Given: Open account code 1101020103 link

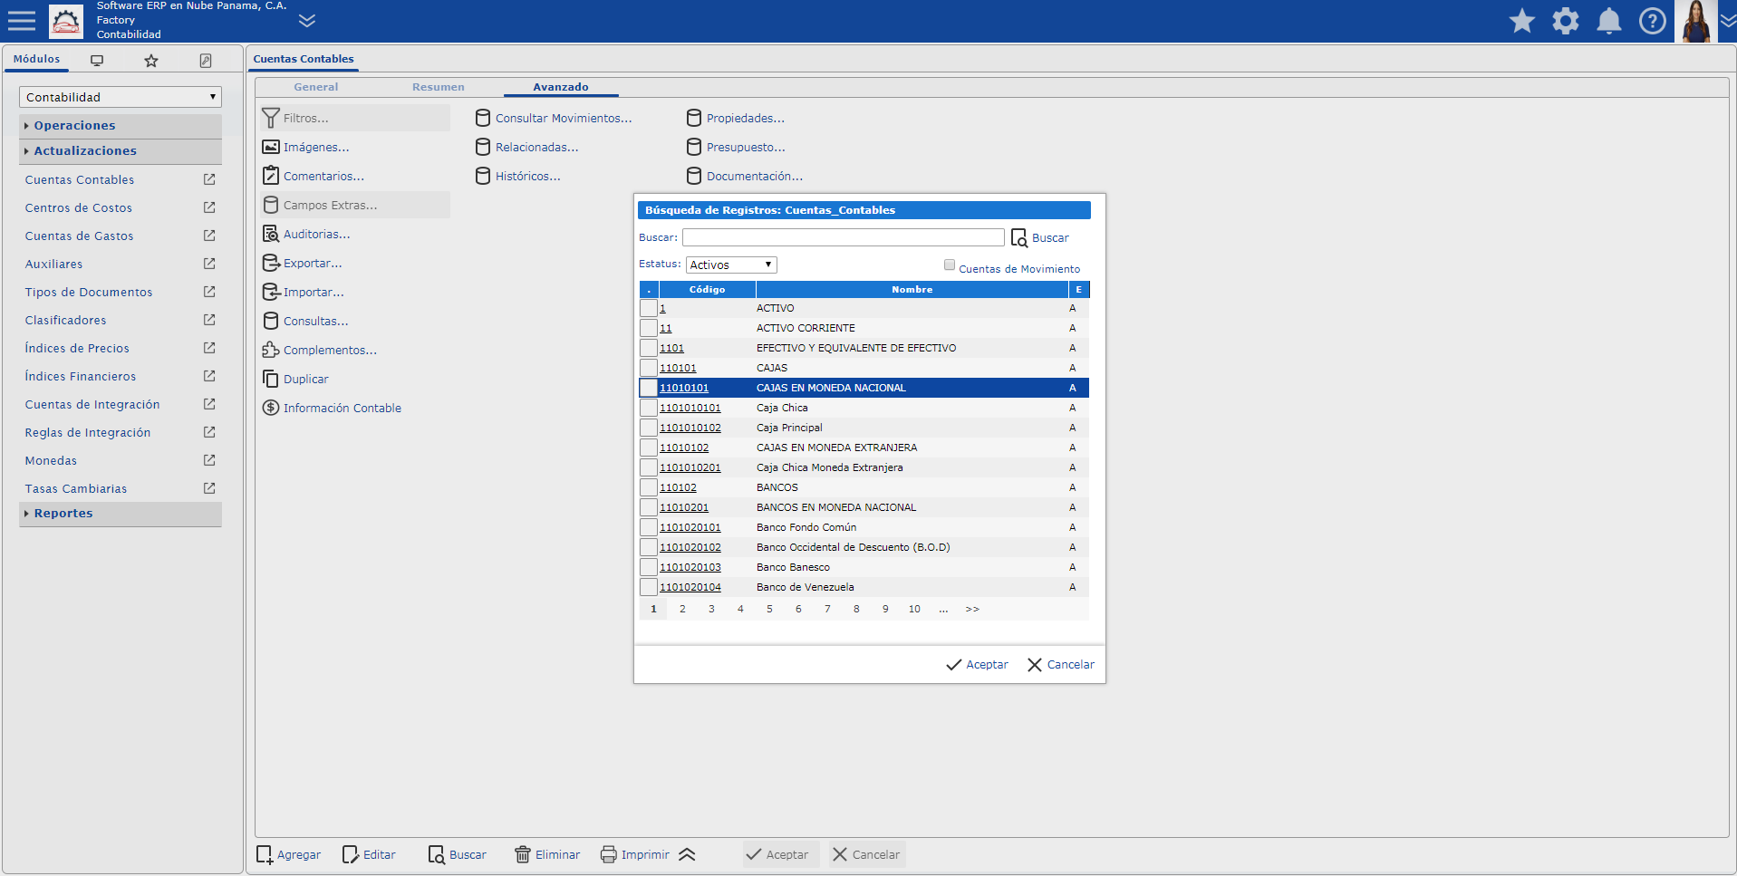Looking at the screenshot, I should [690, 567].
